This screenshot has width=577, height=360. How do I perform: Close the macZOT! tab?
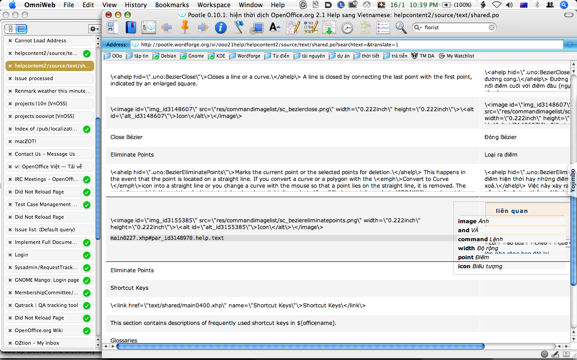point(10,141)
